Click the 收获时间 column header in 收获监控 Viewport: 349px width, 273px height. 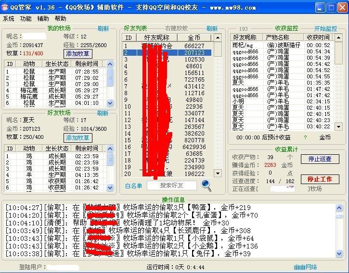tap(318, 37)
